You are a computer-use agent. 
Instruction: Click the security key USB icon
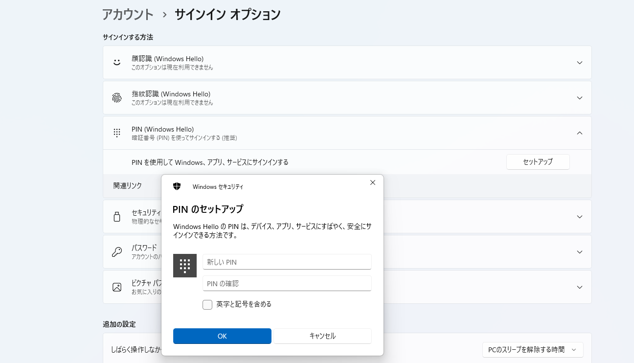click(117, 217)
